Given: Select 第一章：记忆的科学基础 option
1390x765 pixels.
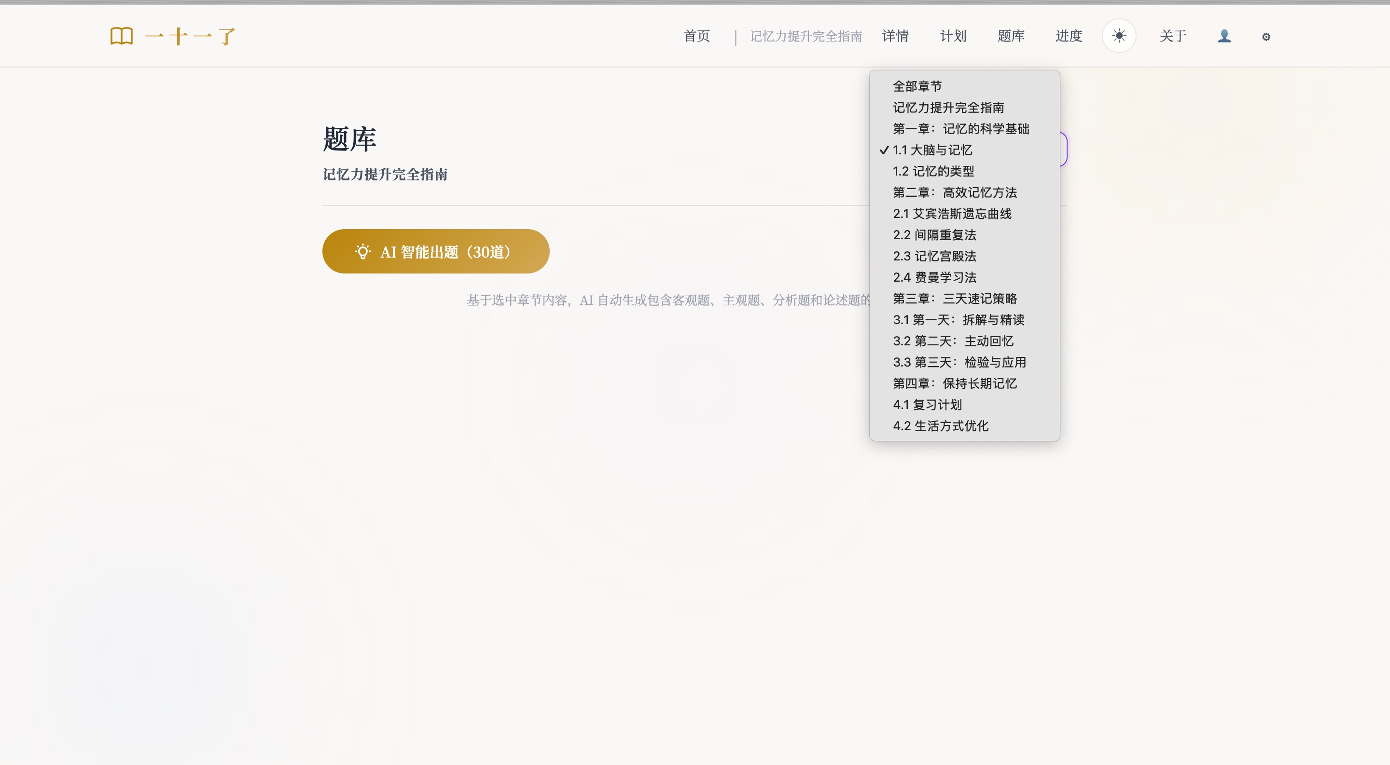Looking at the screenshot, I should click(964, 129).
